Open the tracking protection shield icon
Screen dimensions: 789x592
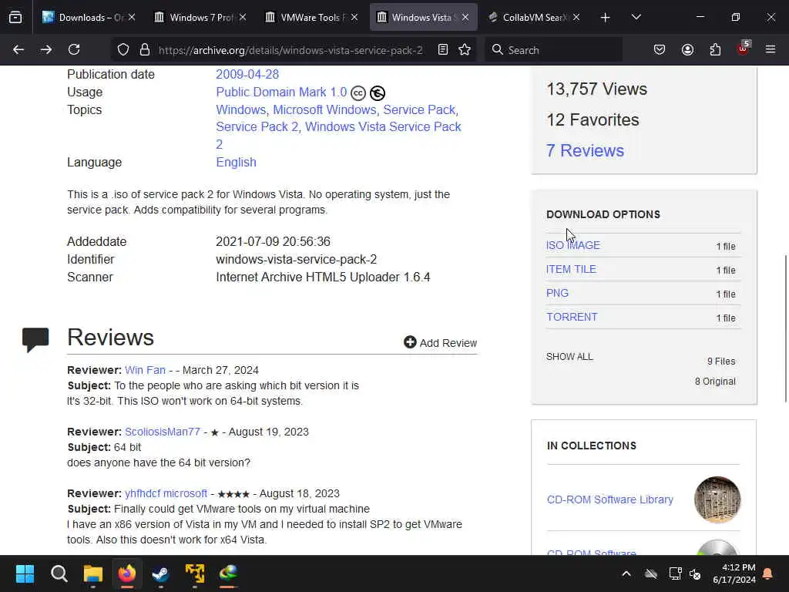123,49
